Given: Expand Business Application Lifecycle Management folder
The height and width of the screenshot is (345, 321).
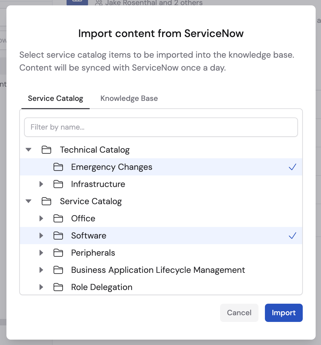Looking at the screenshot, I should click(x=41, y=270).
